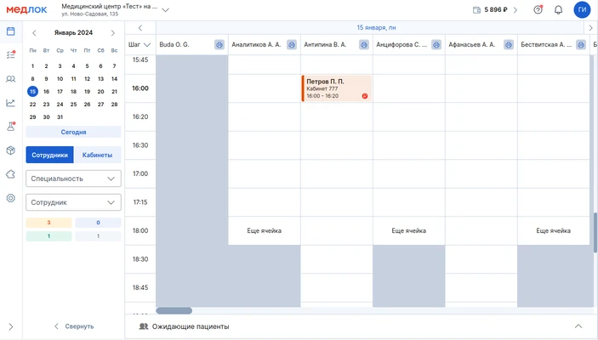
Task: Expand the Ожидающие пациенты panel
Action: (578, 326)
